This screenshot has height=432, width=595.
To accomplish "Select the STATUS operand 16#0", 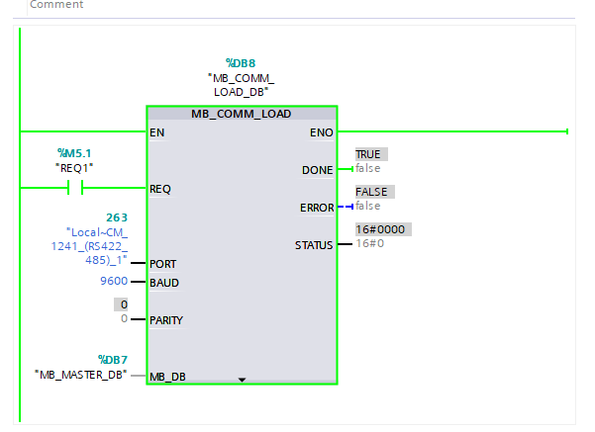I will click(370, 243).
